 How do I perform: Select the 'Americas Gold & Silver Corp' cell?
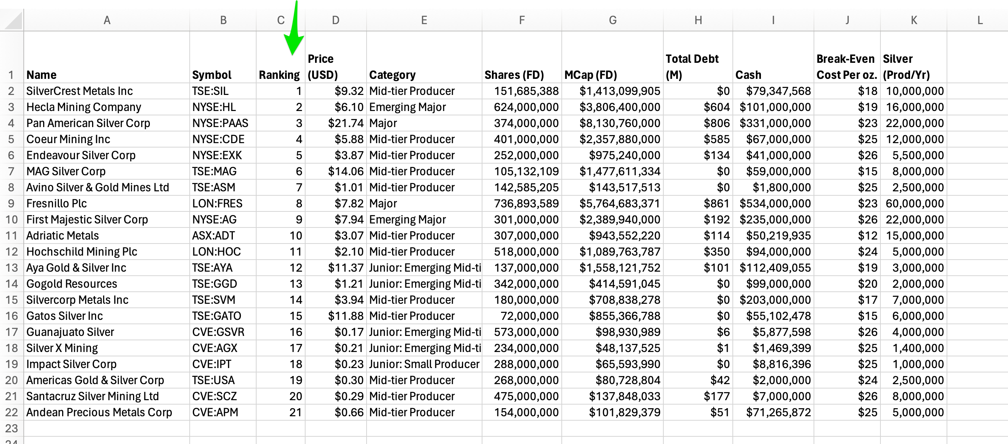click(x=107, y=380)
